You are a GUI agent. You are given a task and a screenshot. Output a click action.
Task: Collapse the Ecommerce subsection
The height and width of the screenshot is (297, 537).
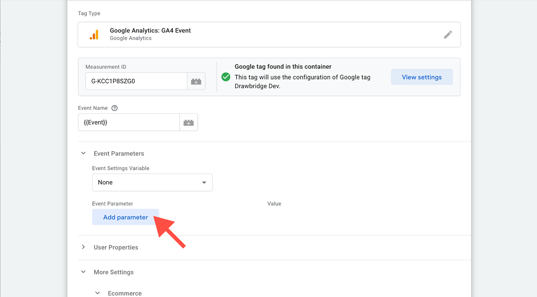point(97,293)
